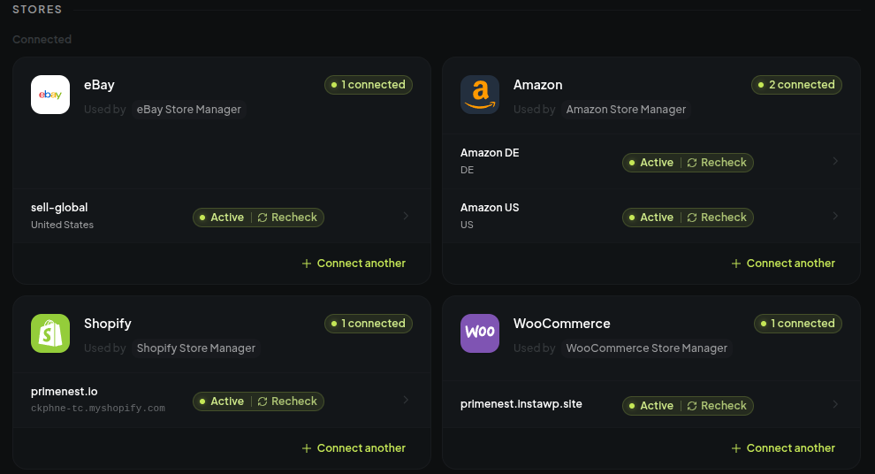Click the WooCommerce Store Manager tag
Image resolution: width=875 pixels, height=474 pixels.
click(x=647, y=348)
